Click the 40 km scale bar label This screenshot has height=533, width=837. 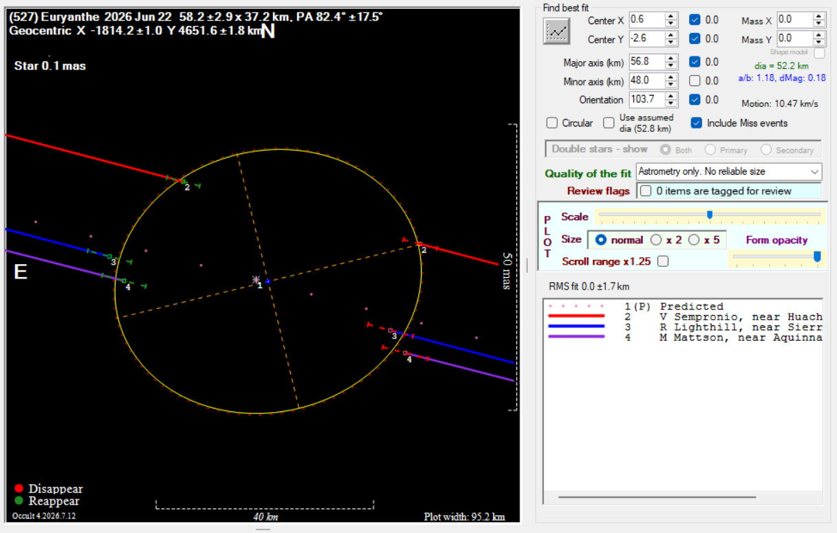tap(265, 517)
